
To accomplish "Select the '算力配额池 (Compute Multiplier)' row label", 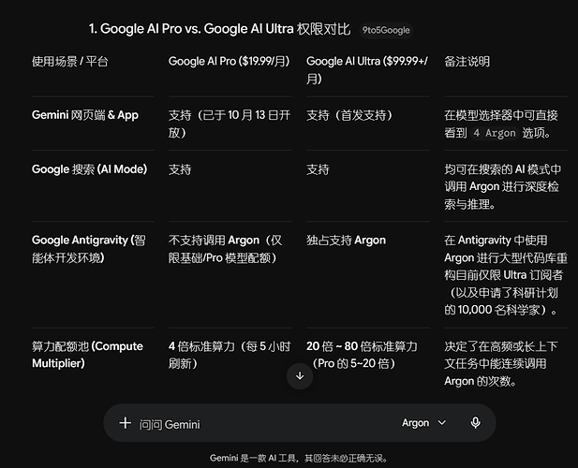I will (87, 355).
